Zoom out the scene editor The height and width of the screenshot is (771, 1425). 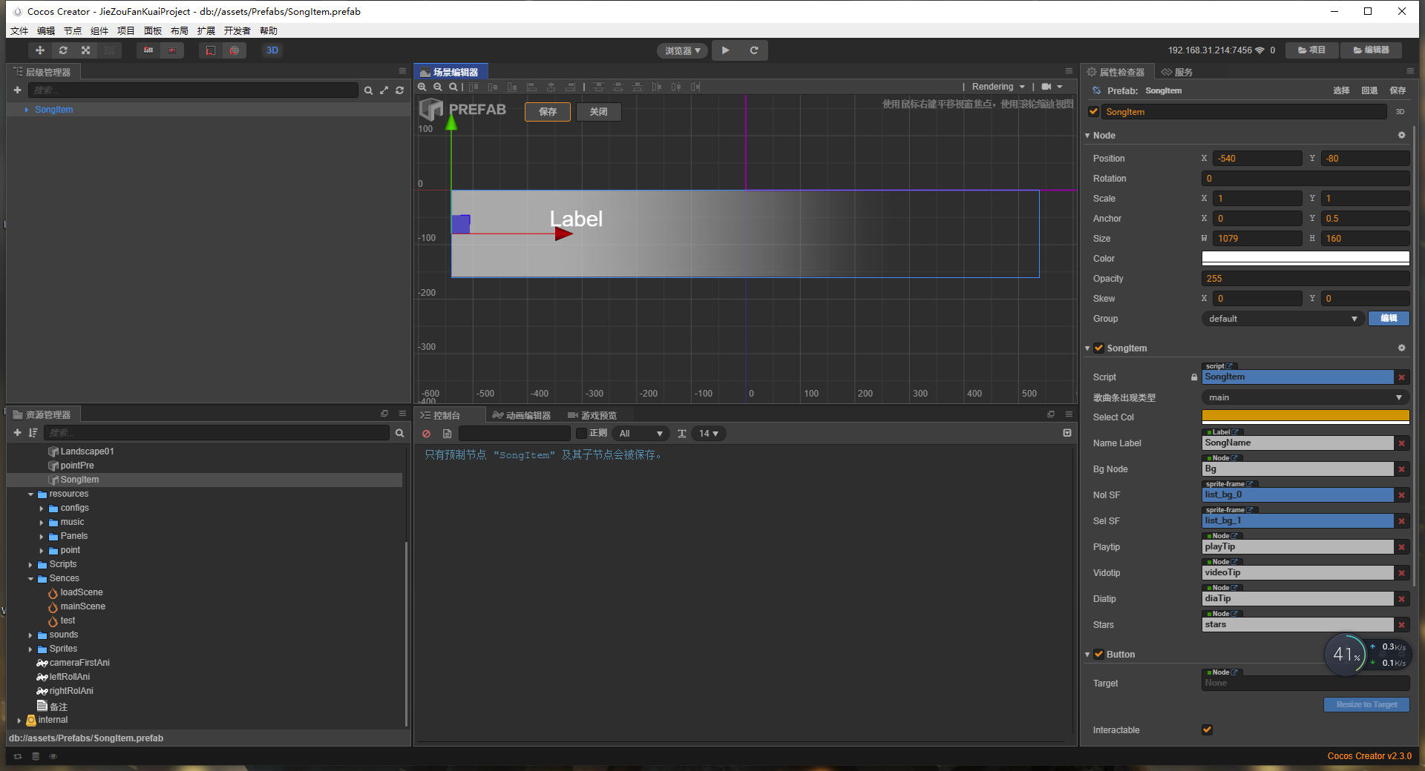point(438,87)
